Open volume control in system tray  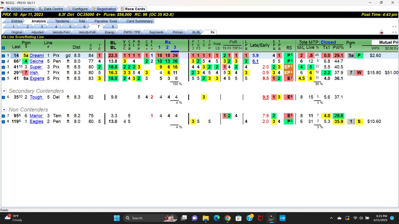[361, 218]
